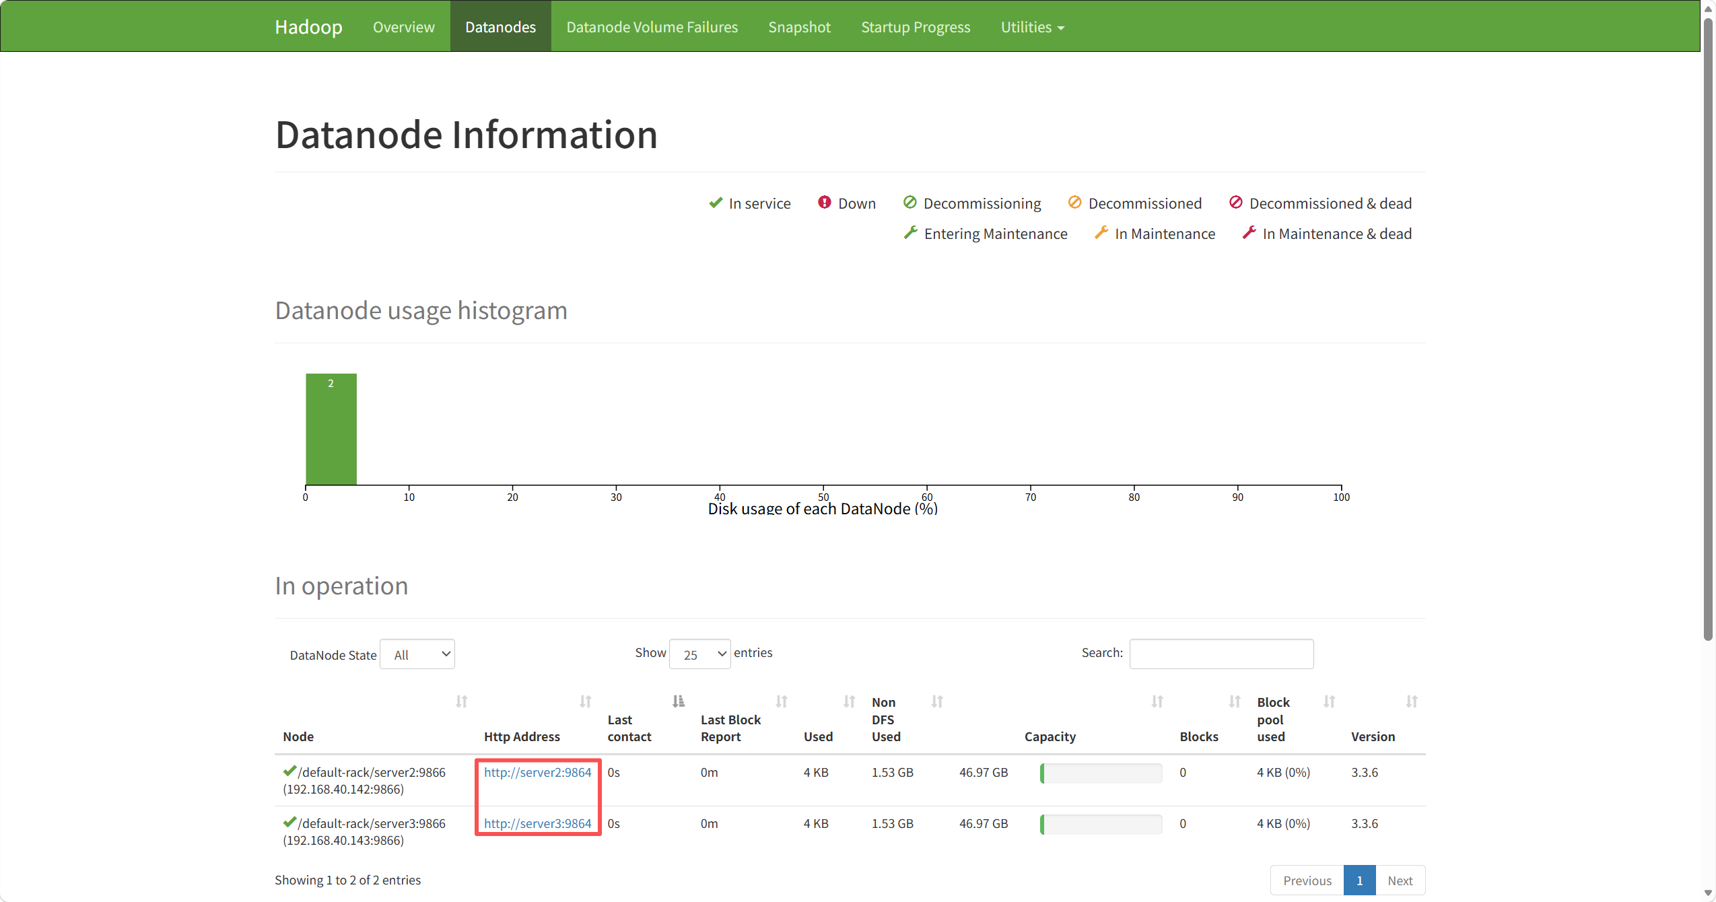Click version 3.3.6 in server2 row
This screenshot has height=902, width=1716.
(x=1365, y=772)
